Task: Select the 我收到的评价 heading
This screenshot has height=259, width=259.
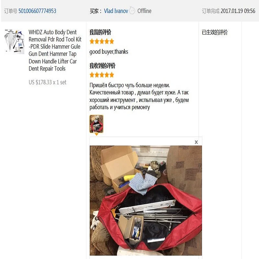Action: point(102,66)
